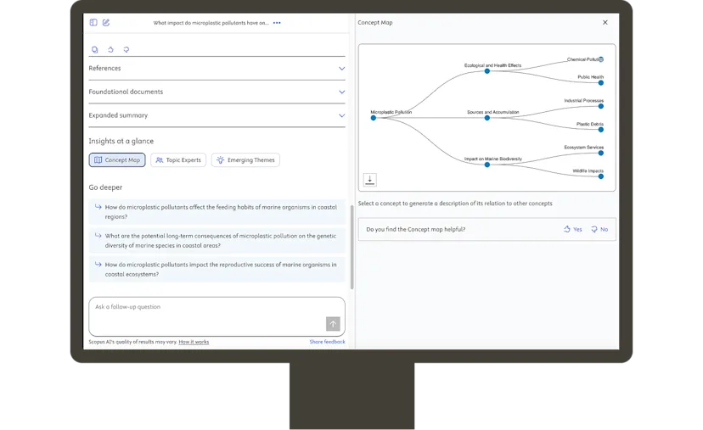The height and width of the screenshot is (430, 703).
Task: Start a new query with edit icon
Action: pos(106,22)
